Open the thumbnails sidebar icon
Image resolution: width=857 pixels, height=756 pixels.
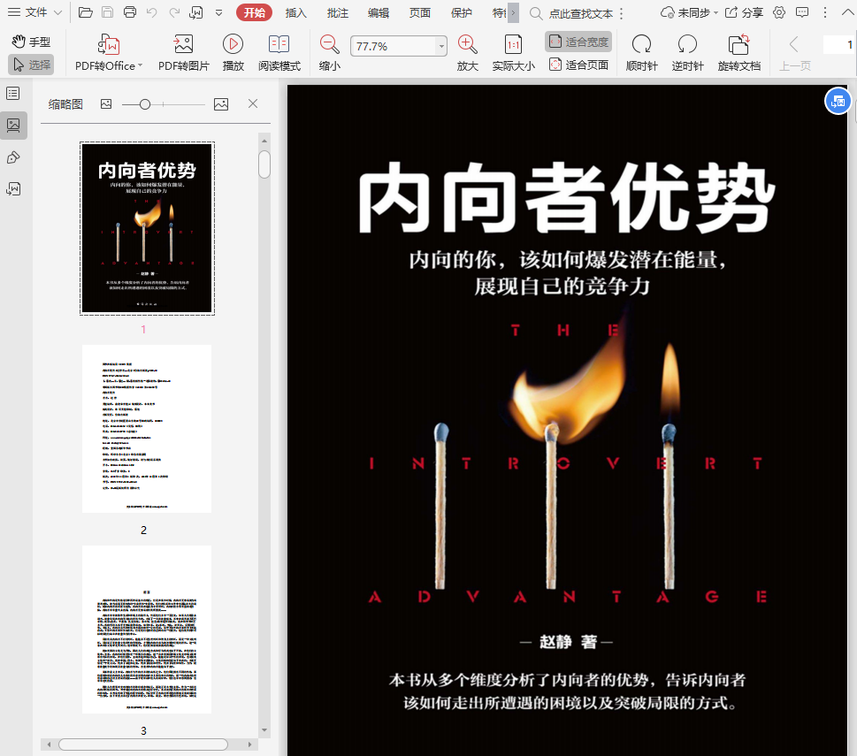click(13, 125)
